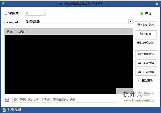161x113 pixels.
Task: Sort by the 地址 column header
Action: tap(22, 31)
